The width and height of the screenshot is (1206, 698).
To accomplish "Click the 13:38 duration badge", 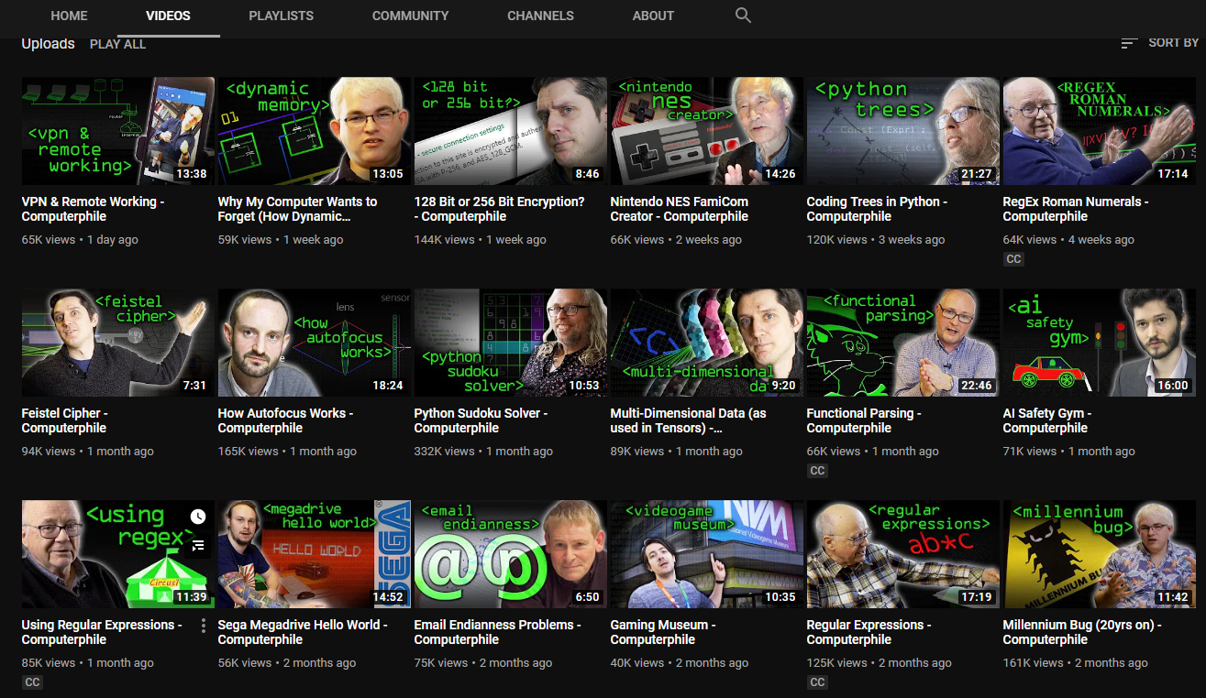I will tap(192, 174).
